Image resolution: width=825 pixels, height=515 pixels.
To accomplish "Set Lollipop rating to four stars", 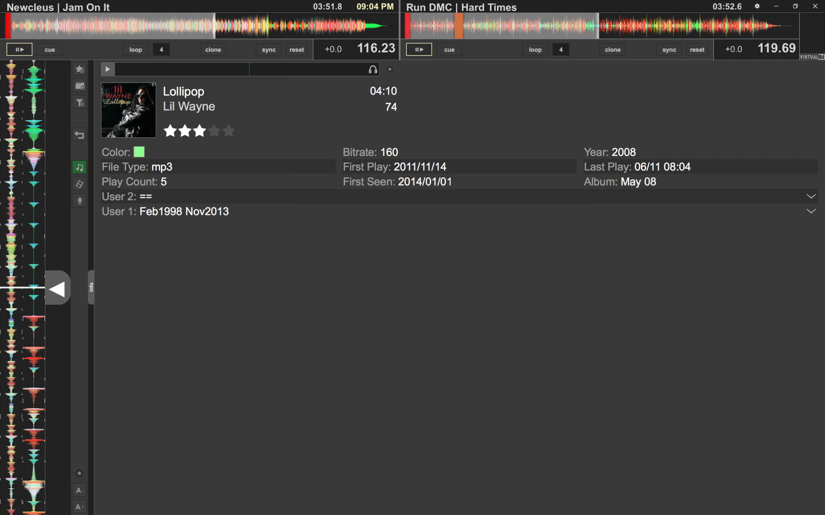I will 214,131.
